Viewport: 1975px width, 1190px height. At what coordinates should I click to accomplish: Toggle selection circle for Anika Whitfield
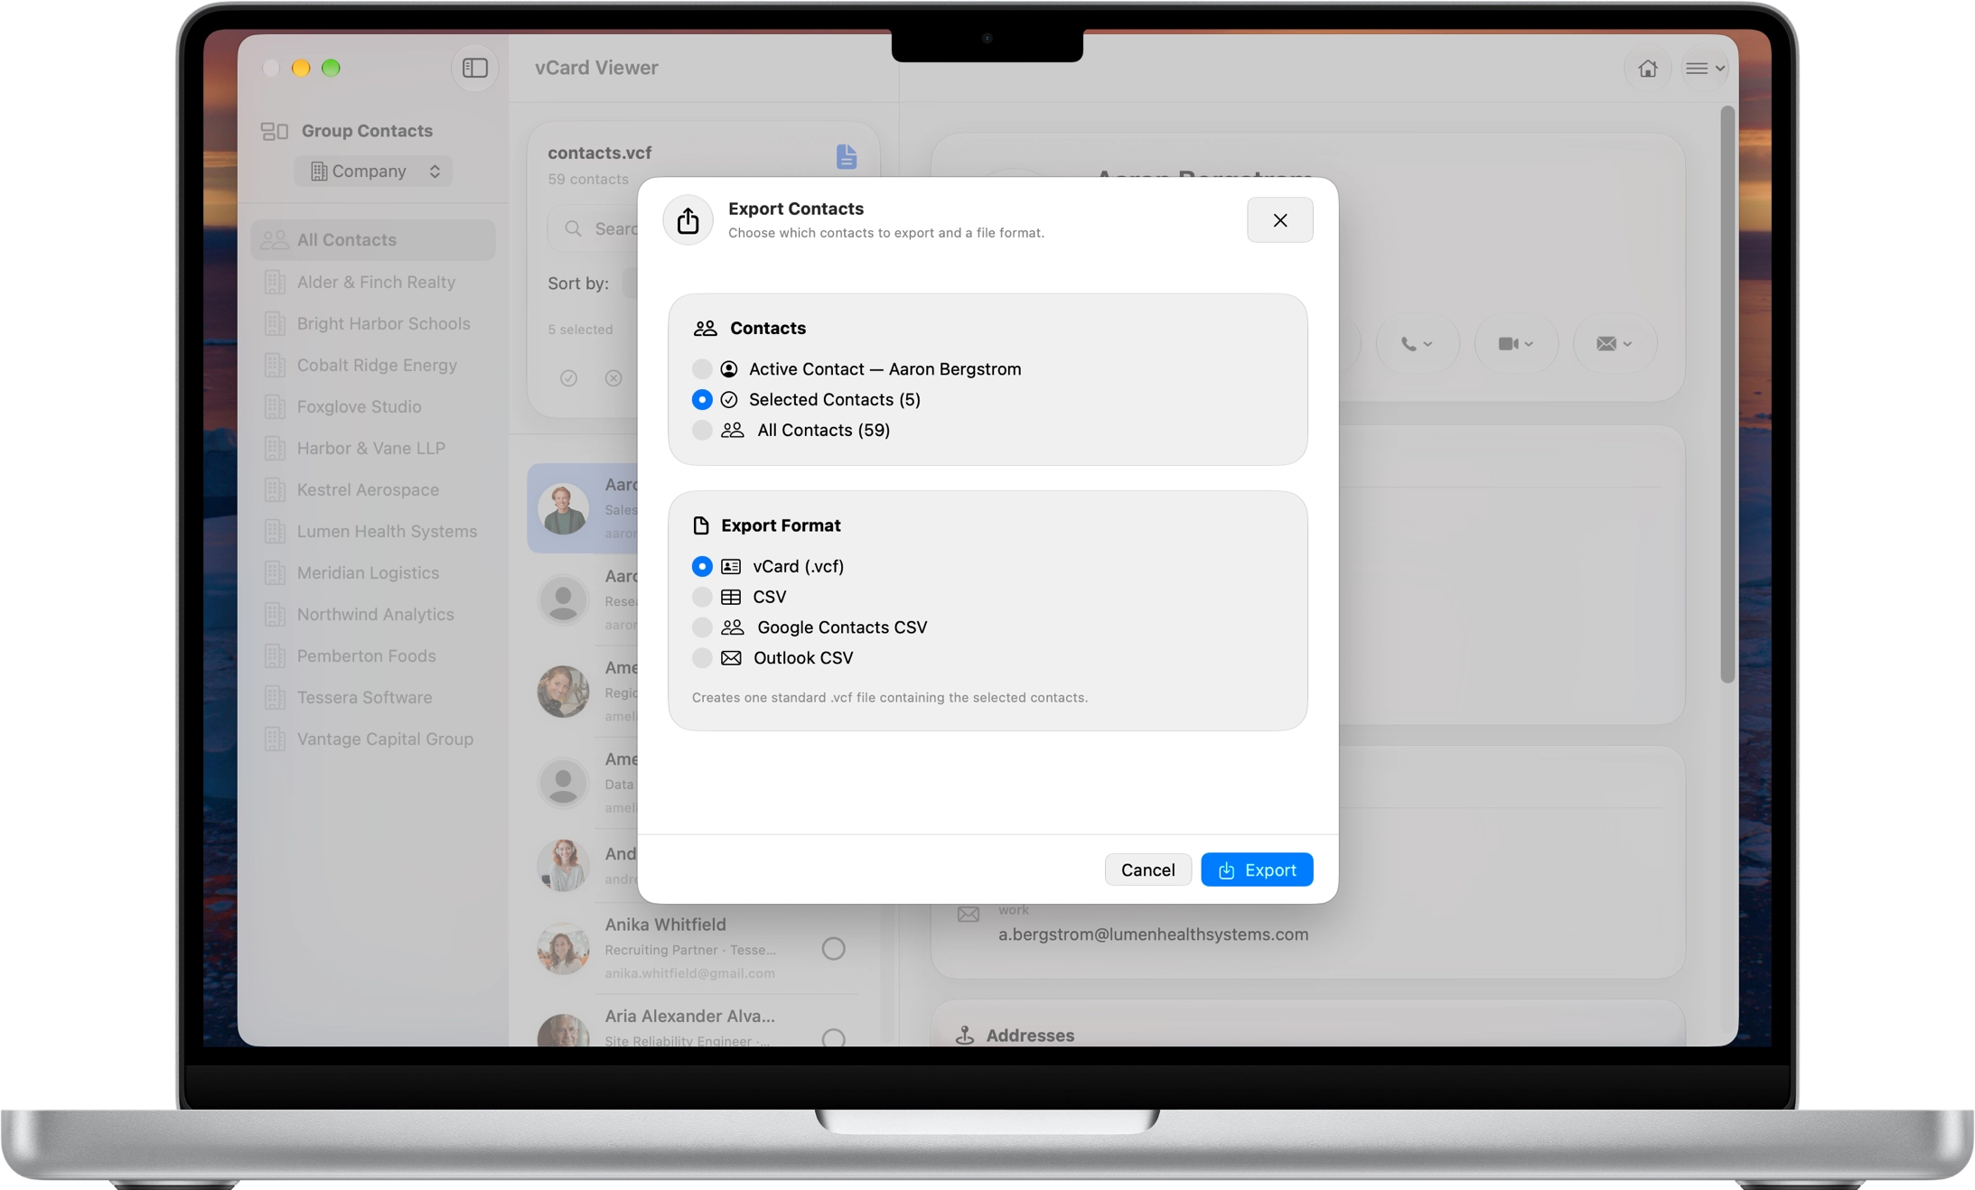click(x=833, y=948)
